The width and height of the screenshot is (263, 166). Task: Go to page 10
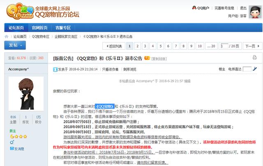[x=200, y=46]
